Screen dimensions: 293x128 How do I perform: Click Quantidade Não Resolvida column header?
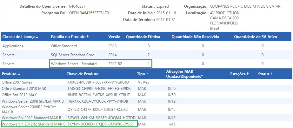coord(195,37)
